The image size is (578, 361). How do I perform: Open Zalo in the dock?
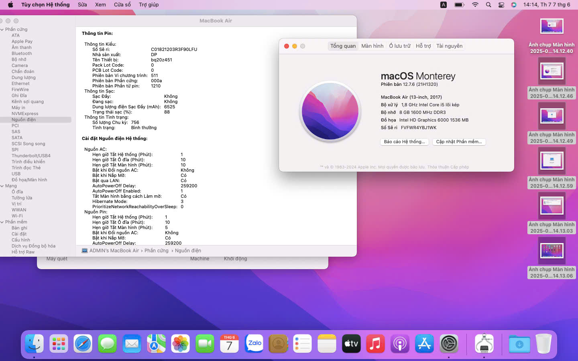tap(254, 344)
